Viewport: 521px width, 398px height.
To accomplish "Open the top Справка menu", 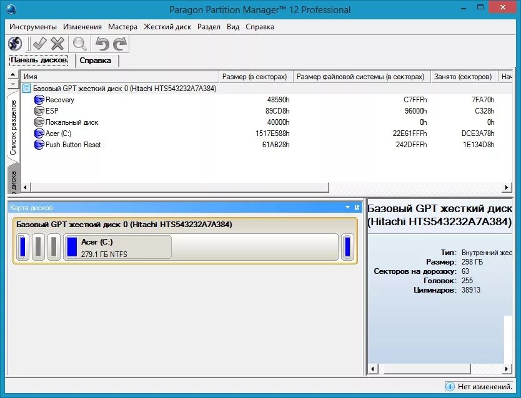I will 260,27.
